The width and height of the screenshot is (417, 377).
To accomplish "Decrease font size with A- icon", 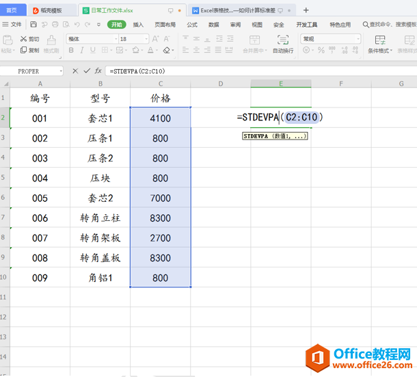I will [x=167, y=39].
